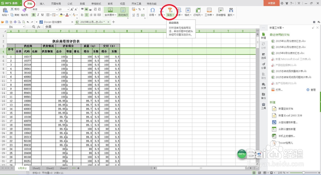Viewport: 321px width, 175px height.
Task: Toggle Bold formatting
Action: 34,15
